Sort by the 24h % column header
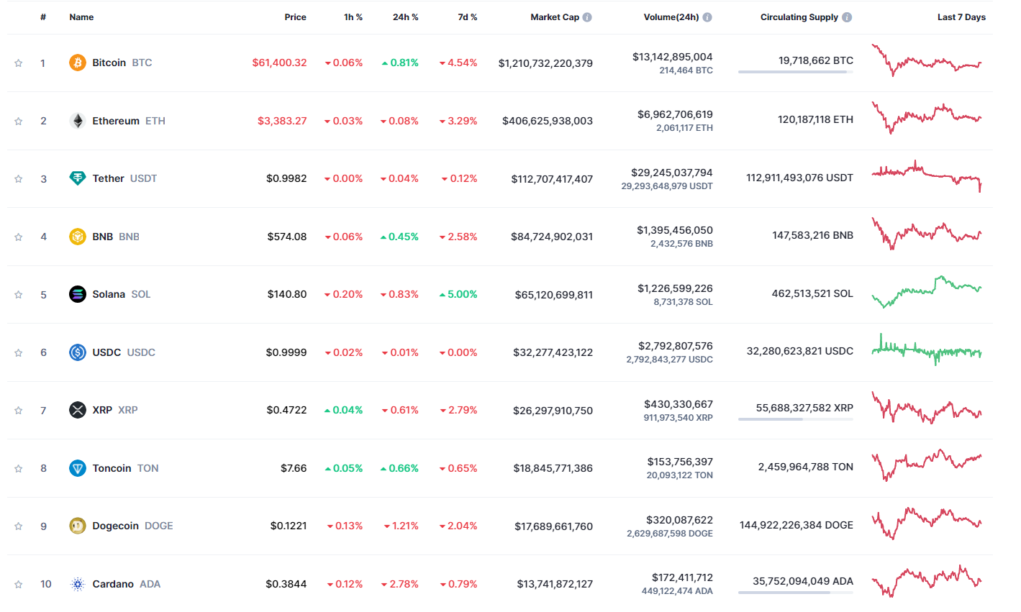 click(405, 17)
